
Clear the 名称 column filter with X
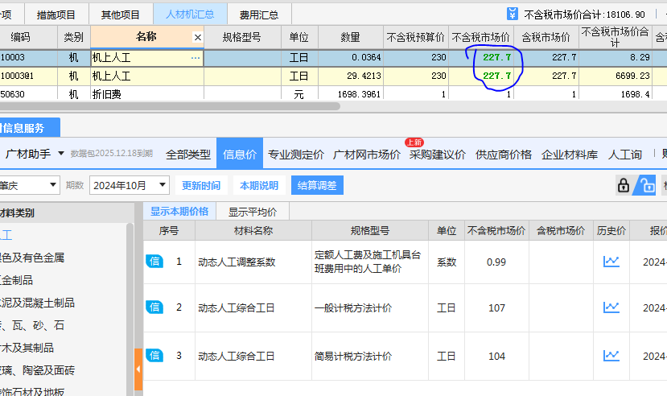pyautogui.click(x=198, y=38)
